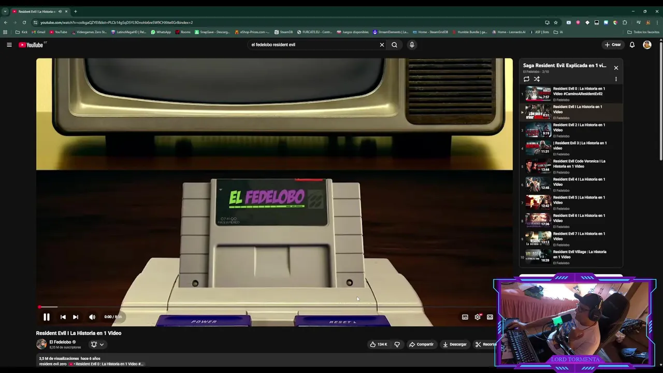Open the Kick bookmark
Image resolution: width=663 pixels, height=373 pixels.
[x=21, y=32]
